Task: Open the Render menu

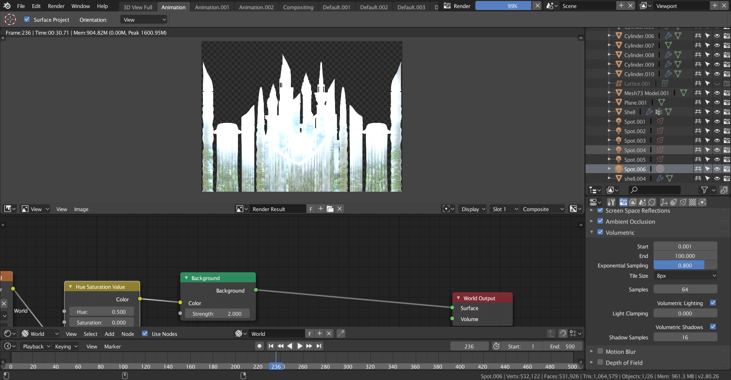Action: [56, 6]
